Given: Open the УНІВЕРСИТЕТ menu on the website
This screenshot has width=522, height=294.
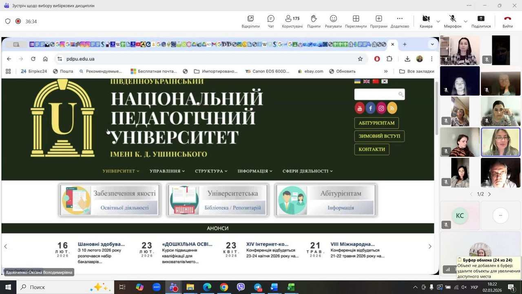Looking at the screenshot, I should [121, 171].
